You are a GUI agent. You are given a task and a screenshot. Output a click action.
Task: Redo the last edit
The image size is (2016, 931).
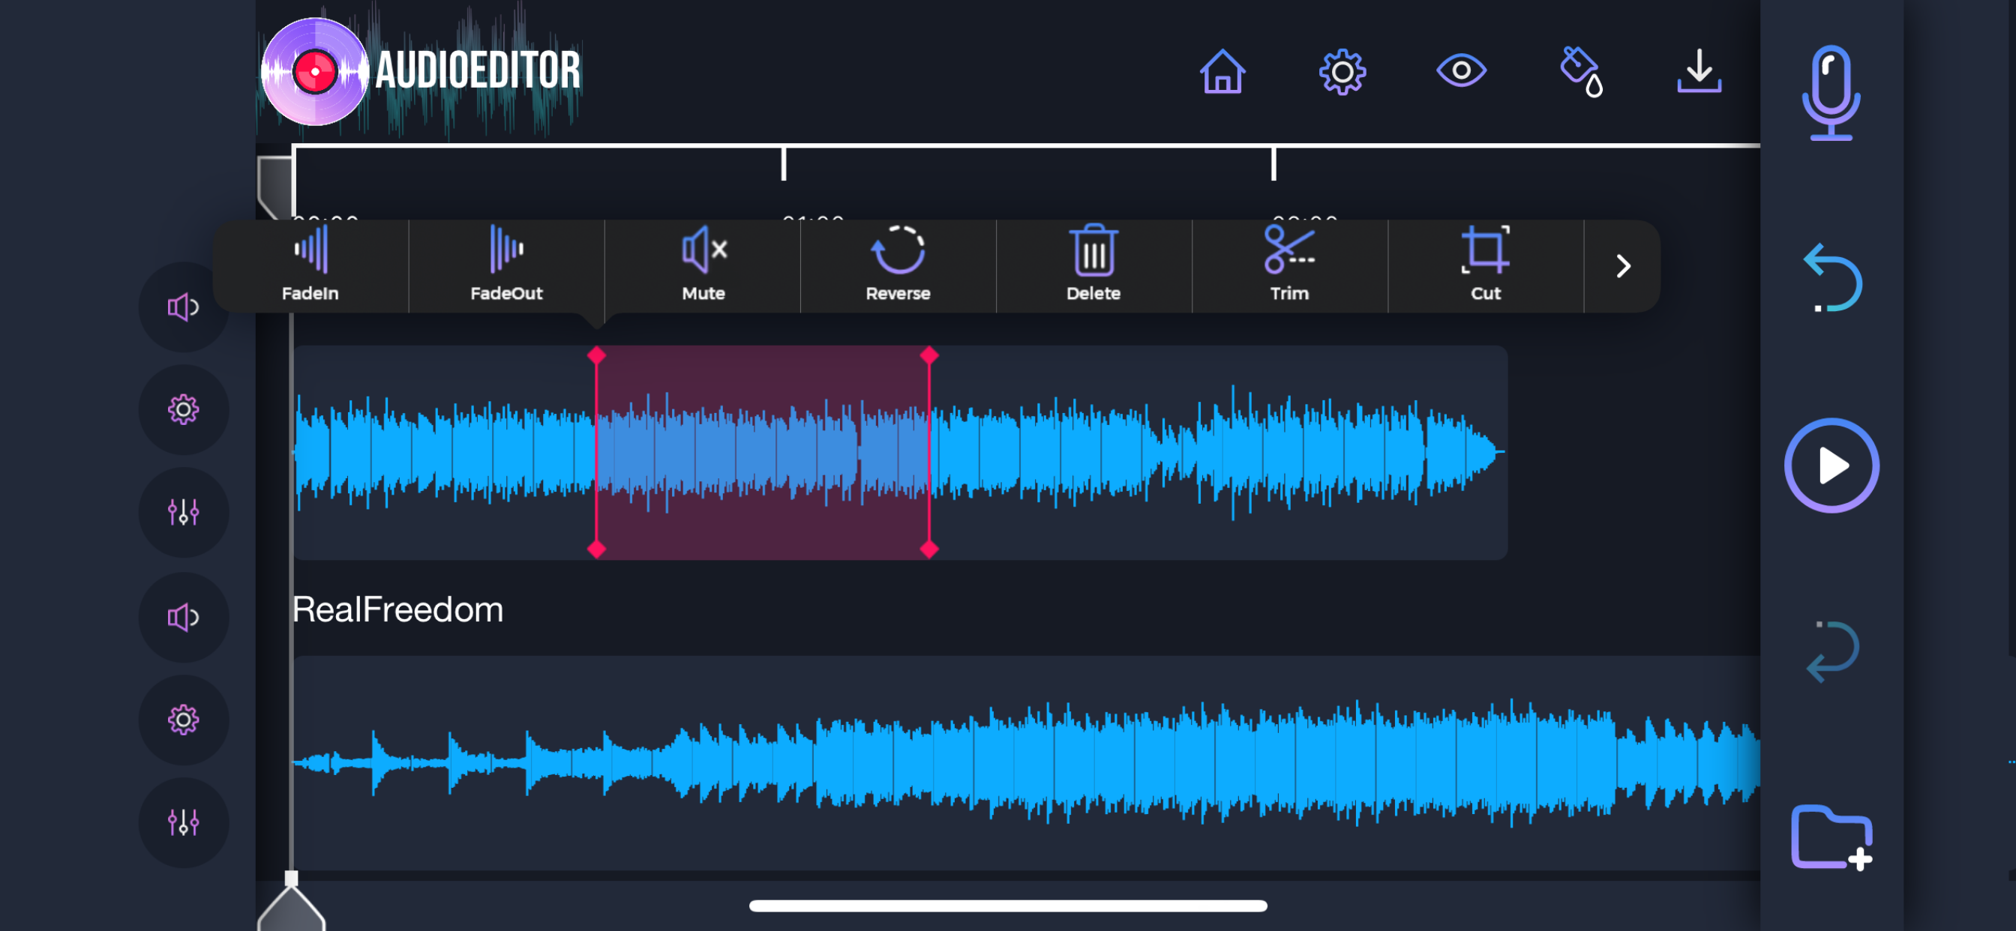[x=1832, y=651]
